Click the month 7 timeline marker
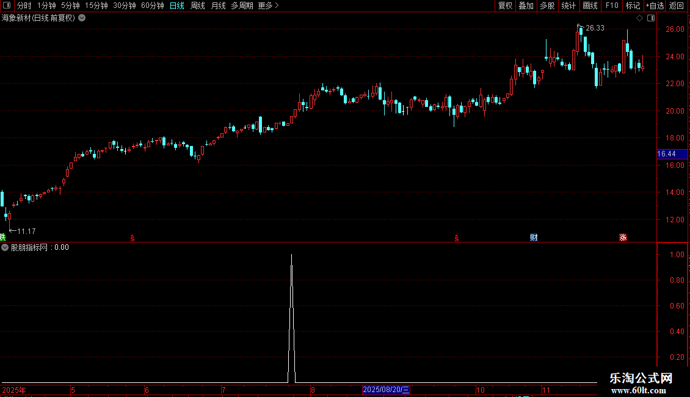The height and width of the screenshot is (397, 690). point(223,390)
